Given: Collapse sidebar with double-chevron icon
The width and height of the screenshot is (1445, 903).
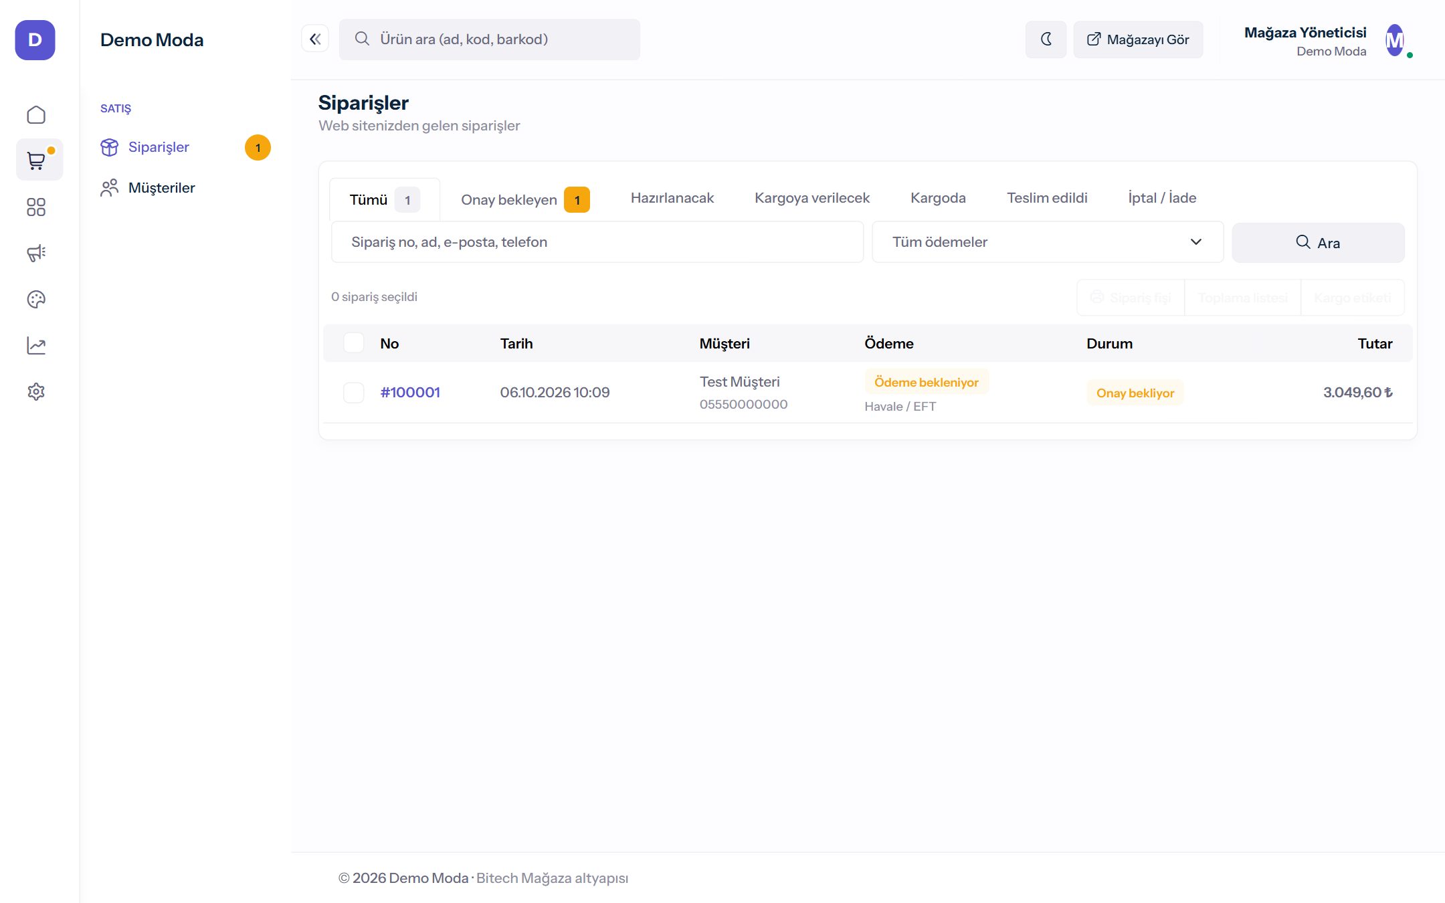Looking at the screenshot, I should point(315,39).
